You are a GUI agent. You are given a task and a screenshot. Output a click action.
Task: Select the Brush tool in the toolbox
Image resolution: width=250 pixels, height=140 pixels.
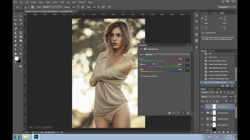tap(21, 28)
